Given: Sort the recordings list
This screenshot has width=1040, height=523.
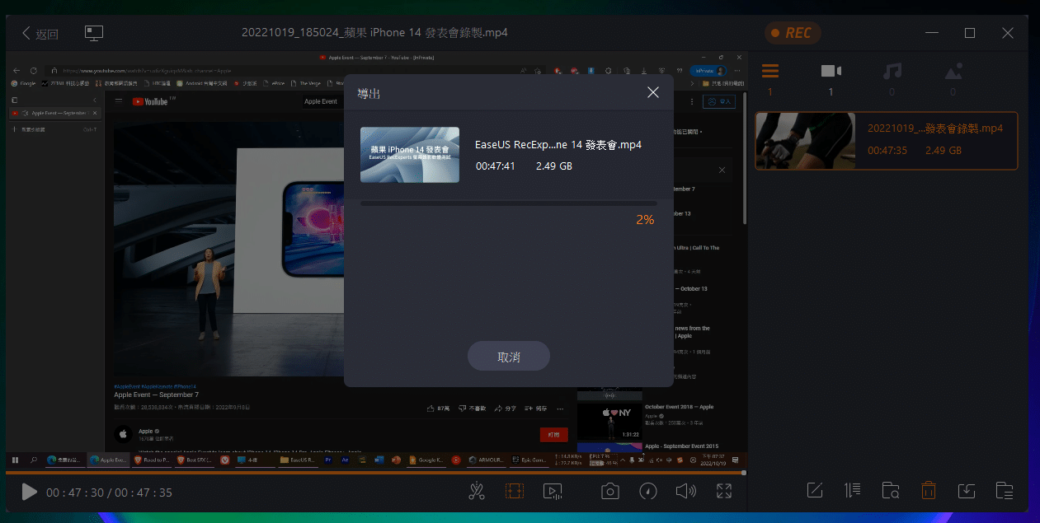Looking at the screenshot, I should pos(853,491).
